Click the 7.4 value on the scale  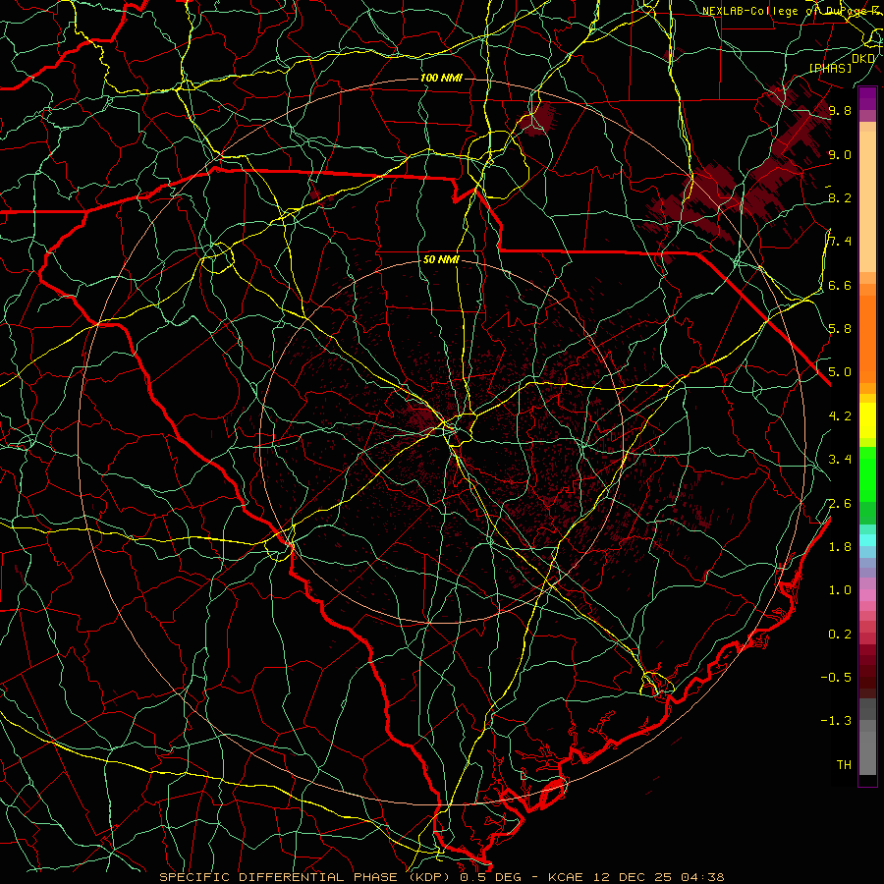pyautogui.click(x=840, y=242)
